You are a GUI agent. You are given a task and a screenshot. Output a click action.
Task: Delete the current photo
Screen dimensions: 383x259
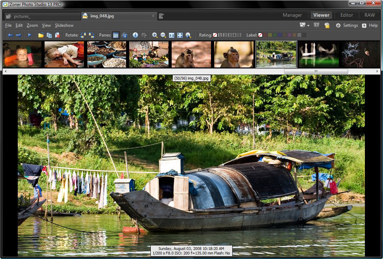click(57, 35)
